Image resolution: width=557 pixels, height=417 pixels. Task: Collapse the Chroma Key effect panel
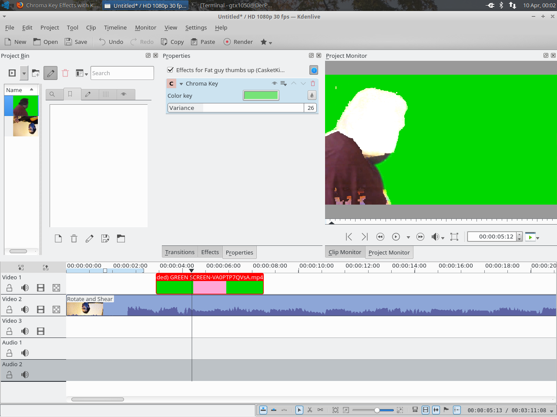[181, 83]
